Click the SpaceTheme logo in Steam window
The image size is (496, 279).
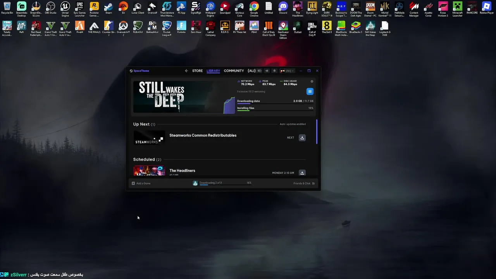click(x=139, y=71)
